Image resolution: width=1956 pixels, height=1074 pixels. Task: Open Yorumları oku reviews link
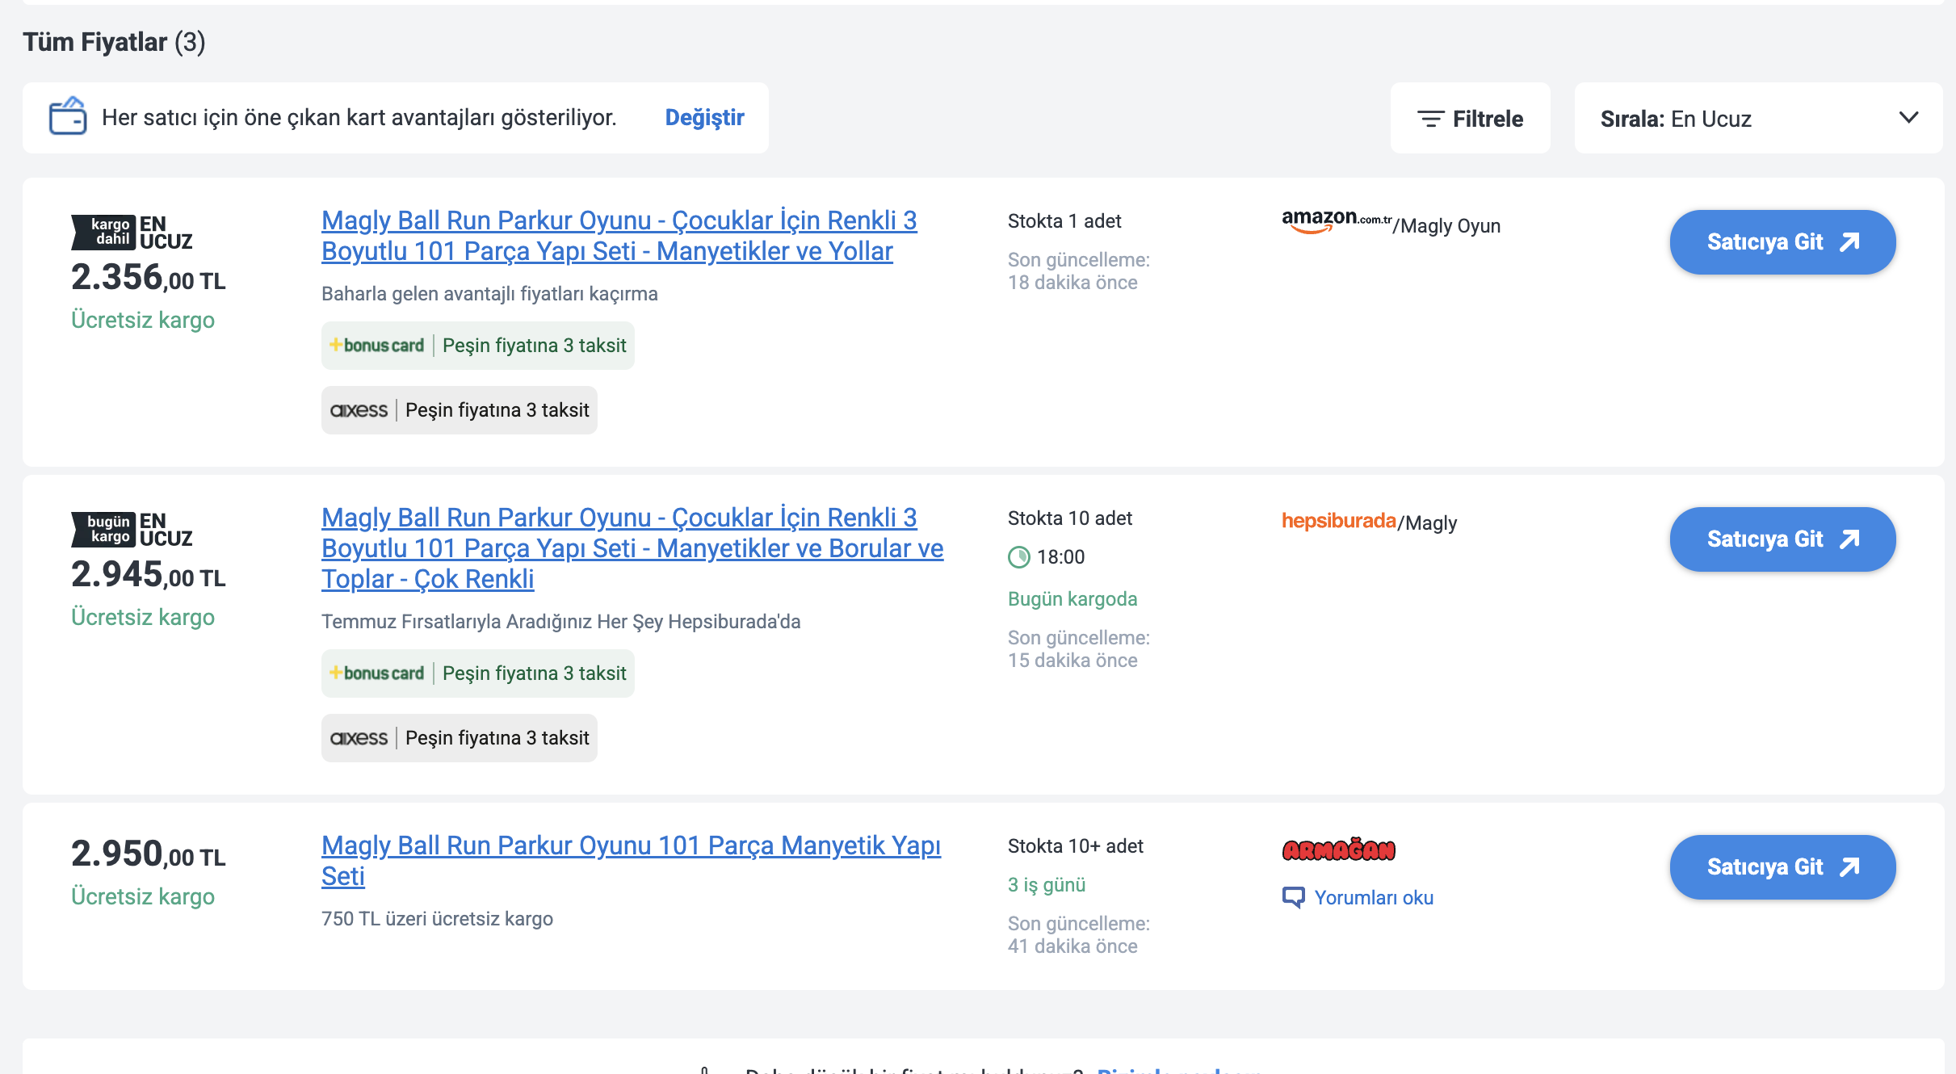(1374, 898)
